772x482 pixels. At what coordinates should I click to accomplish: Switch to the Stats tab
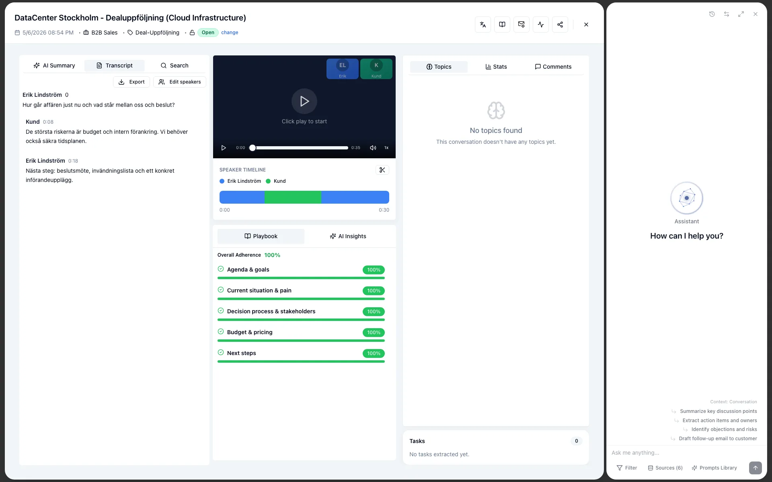pyautogui.click(x=496, y=67)
